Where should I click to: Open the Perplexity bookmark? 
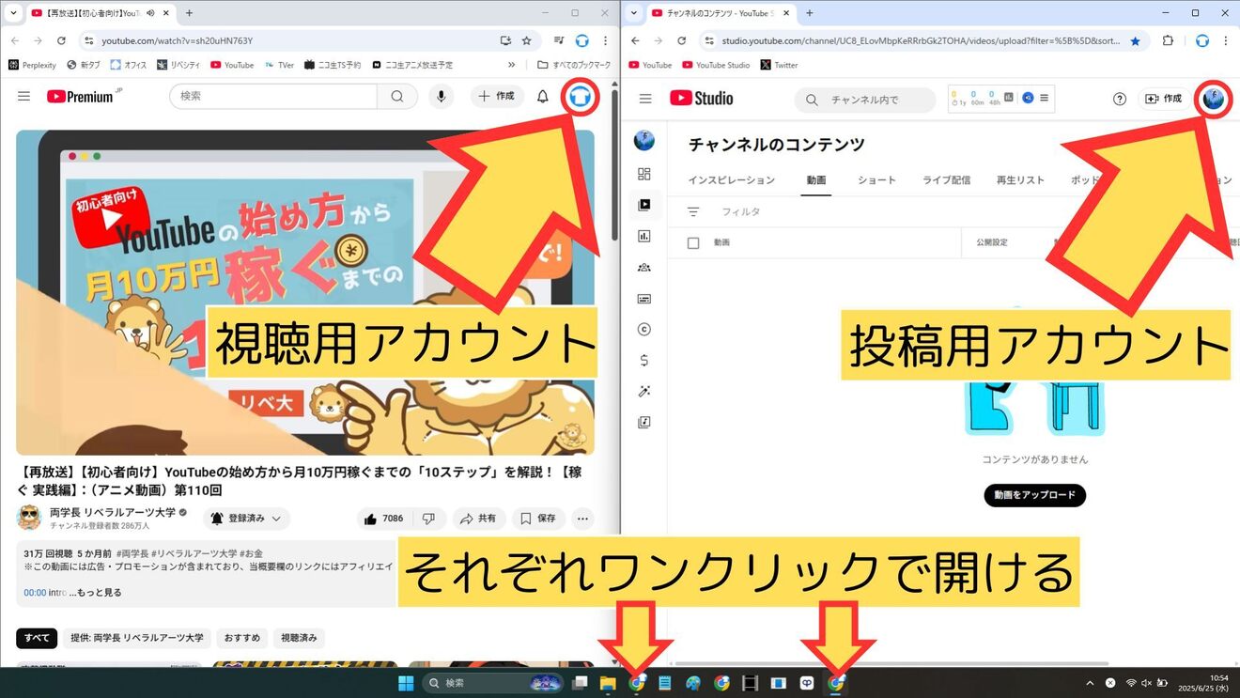point(32,65)
